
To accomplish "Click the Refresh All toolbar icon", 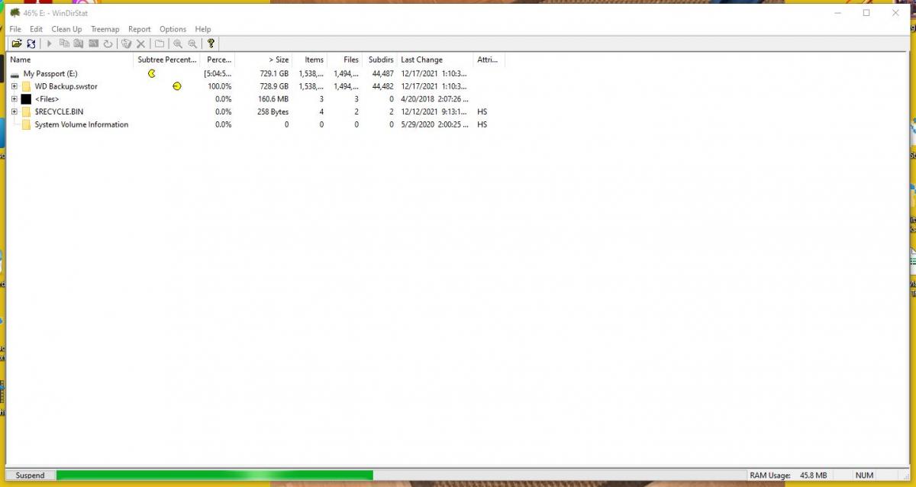I will [x=31, y=44].
